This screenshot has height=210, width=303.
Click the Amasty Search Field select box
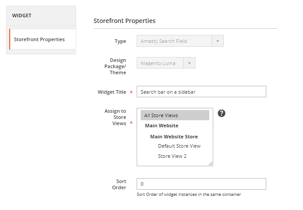tap(174, 41)
